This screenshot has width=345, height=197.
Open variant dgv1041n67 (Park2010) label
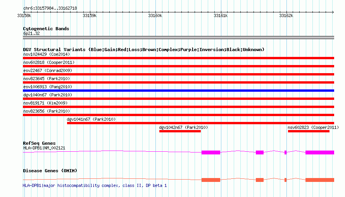(91, 119)
